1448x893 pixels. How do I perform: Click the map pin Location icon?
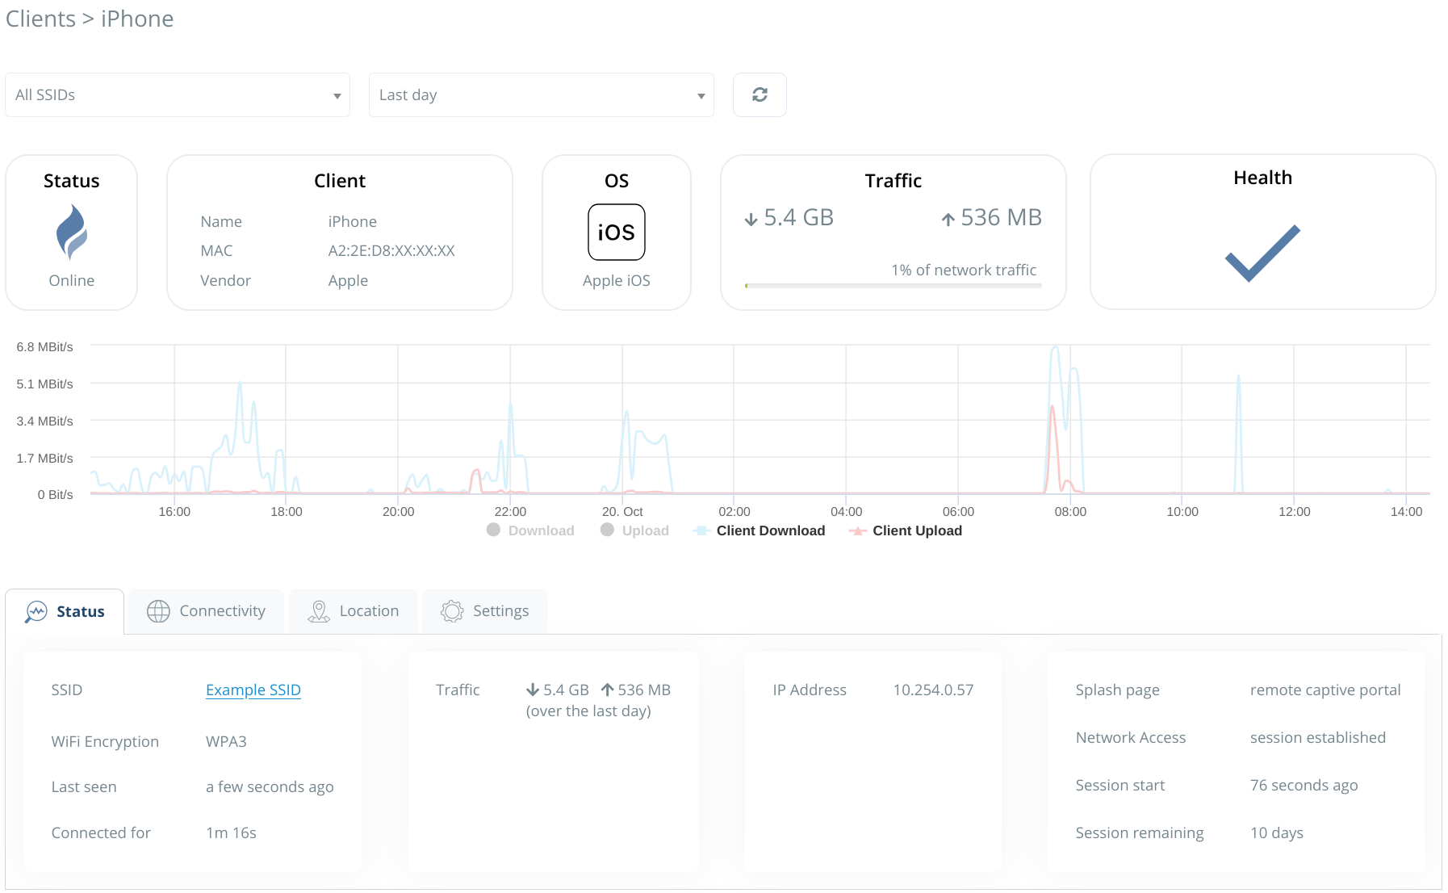319,612
